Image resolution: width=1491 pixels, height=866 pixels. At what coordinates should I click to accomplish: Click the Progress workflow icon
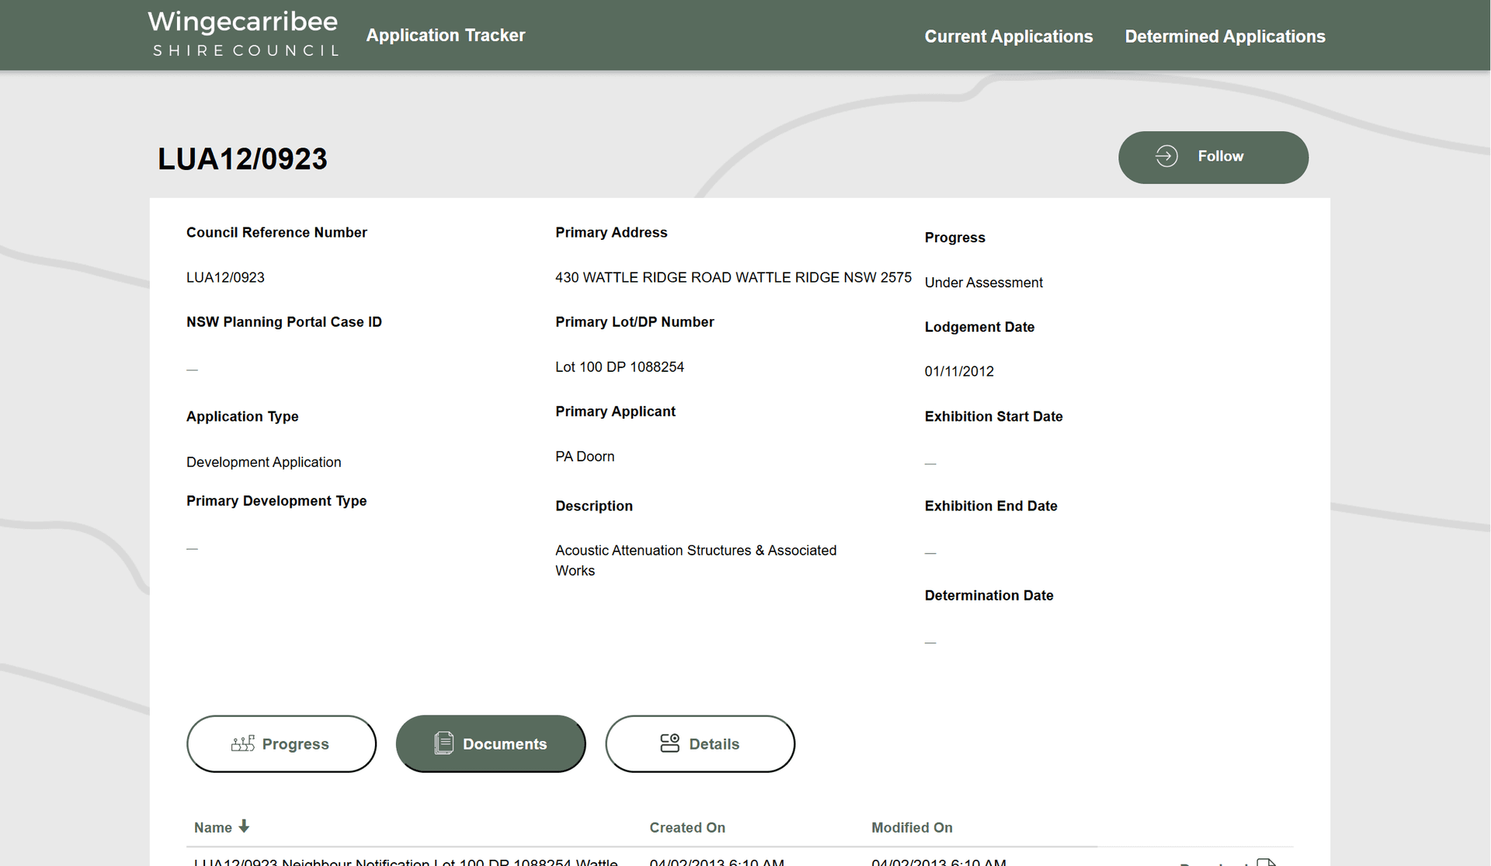pos(242,743)
